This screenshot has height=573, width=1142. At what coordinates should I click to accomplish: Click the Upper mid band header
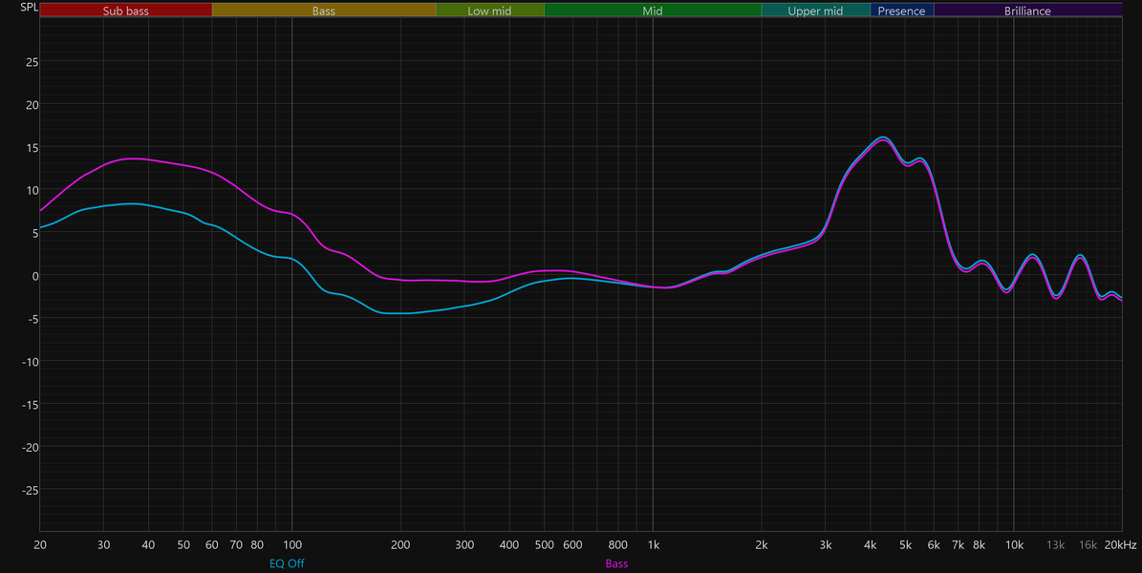(816, 11)
